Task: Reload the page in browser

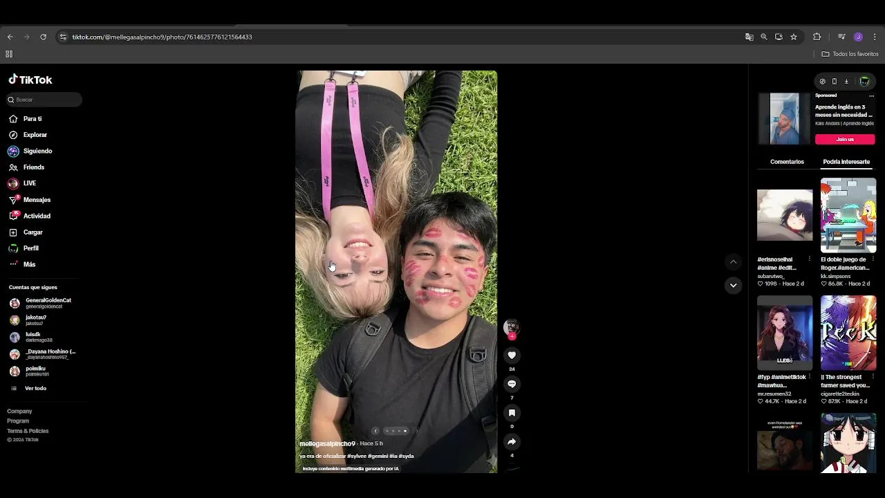Action: tap(43, 37)
